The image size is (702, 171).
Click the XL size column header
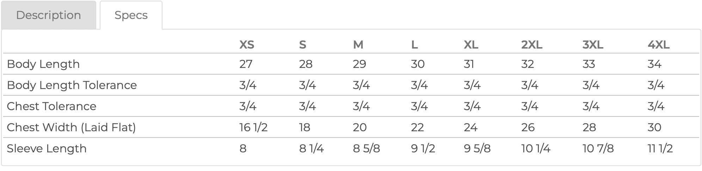click(x=471, y=45)
